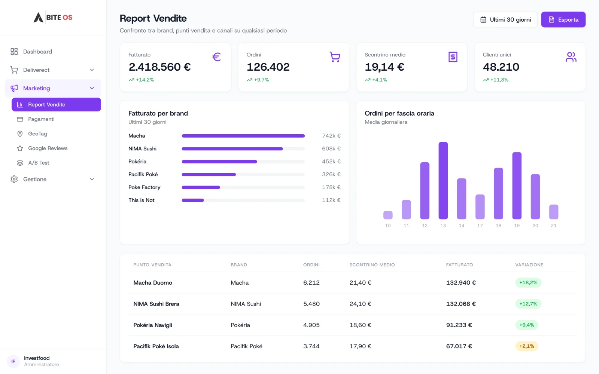Click the A/B Test layers icon

(20, 163)
